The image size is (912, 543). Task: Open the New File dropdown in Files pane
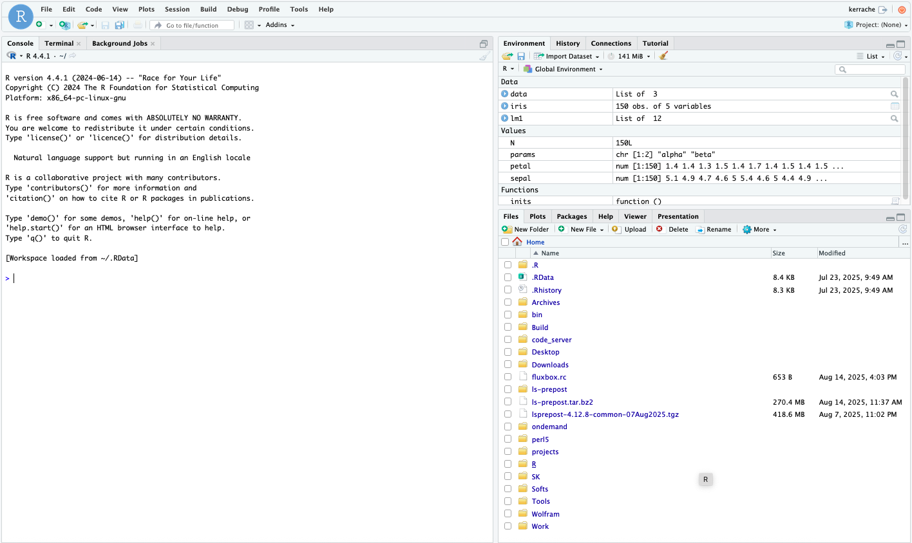pos(582,229)
